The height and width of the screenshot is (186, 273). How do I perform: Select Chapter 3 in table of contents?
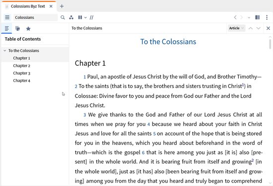click(21, 73)
